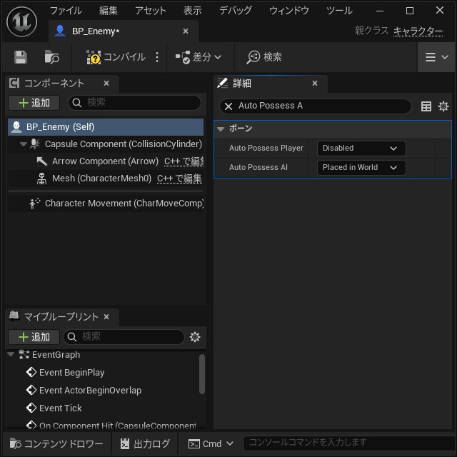Focus the console command input field
Viewport: 457px width, 457px height.
pyautogui.click(x=348, y=443)
